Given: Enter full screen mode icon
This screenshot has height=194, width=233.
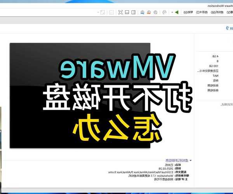Looking at the screenshot, I should coord(120,12).
